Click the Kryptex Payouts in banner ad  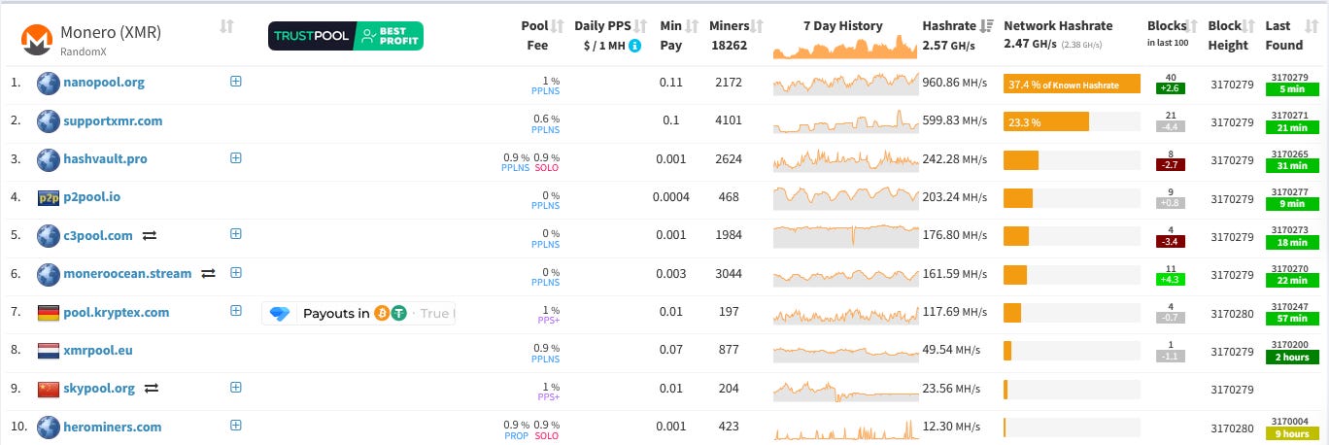click(x=358, y=313)
